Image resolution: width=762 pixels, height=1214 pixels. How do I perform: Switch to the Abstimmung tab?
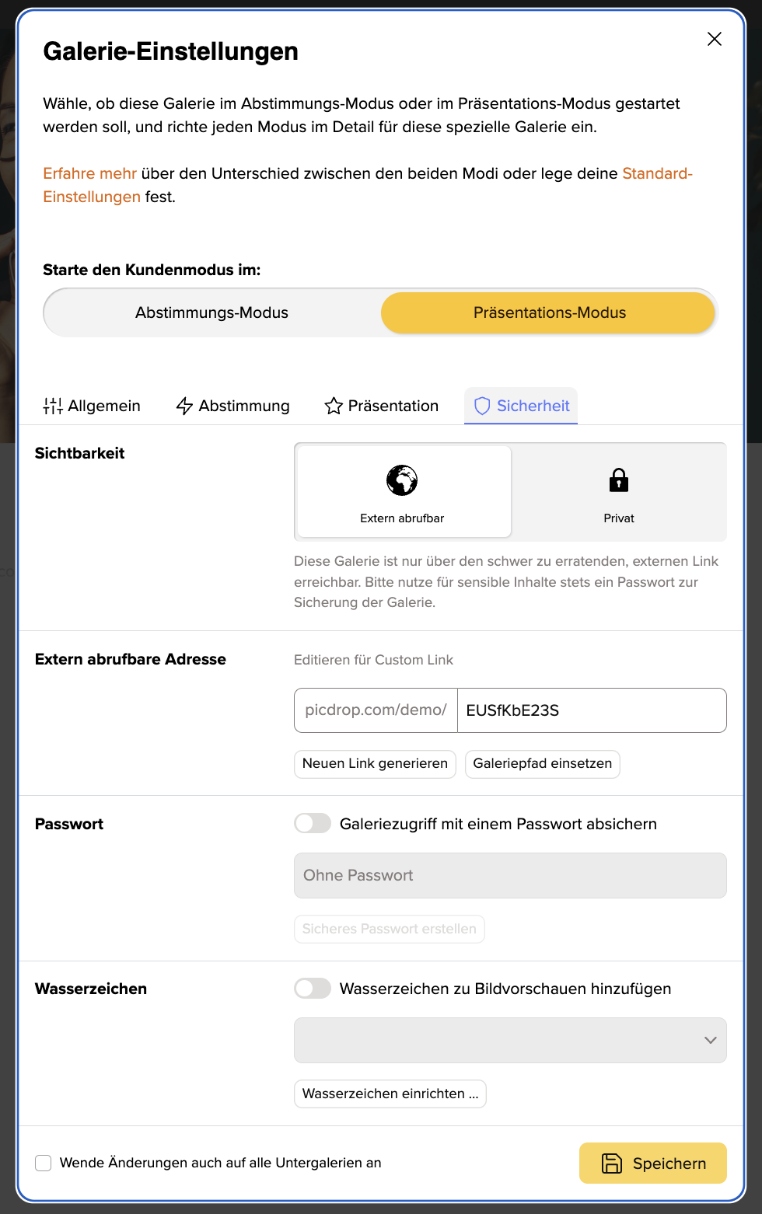[232, 406]
